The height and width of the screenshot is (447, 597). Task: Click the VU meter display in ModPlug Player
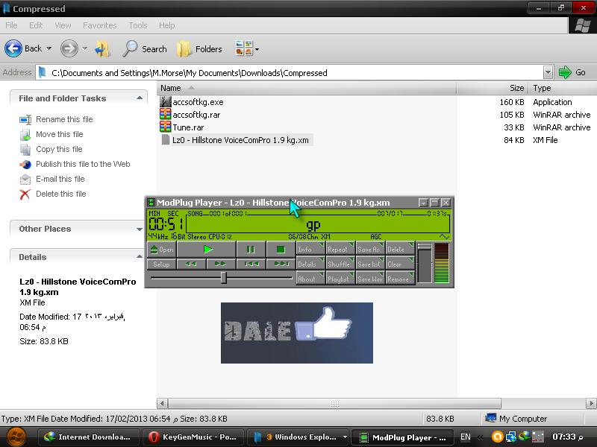pyautogui.click(x=442, y=263)
